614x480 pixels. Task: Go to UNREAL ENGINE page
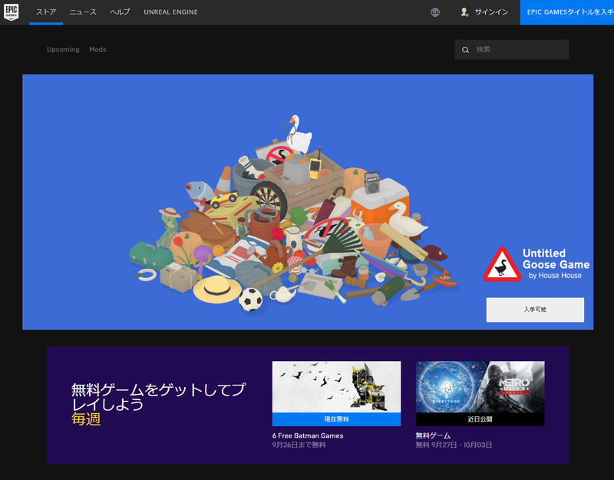[170, 12]
